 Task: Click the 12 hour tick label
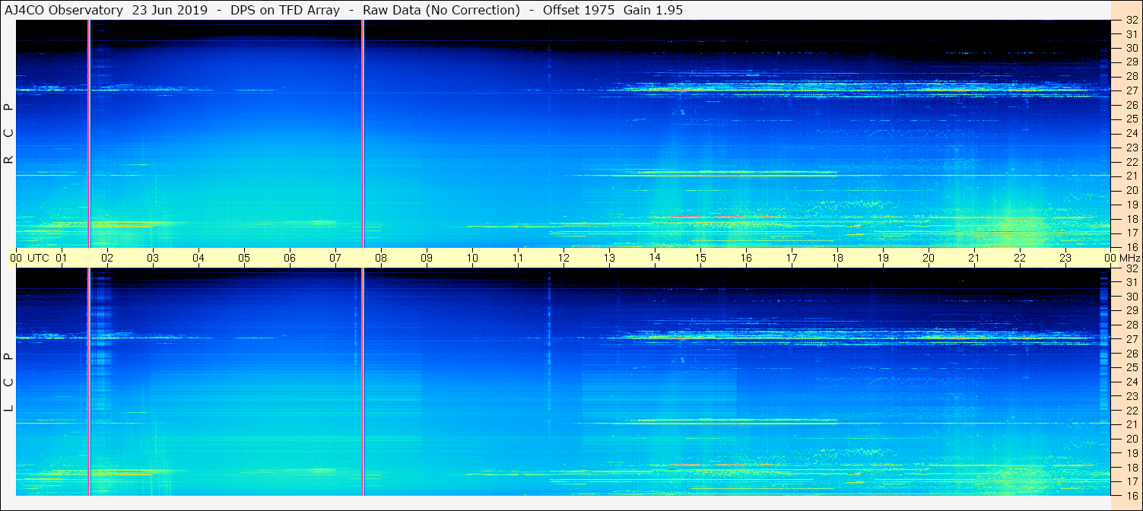564,258
